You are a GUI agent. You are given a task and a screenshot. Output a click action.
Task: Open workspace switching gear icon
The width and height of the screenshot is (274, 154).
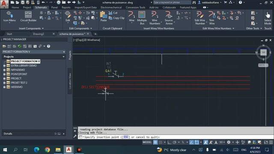point(229,142)
